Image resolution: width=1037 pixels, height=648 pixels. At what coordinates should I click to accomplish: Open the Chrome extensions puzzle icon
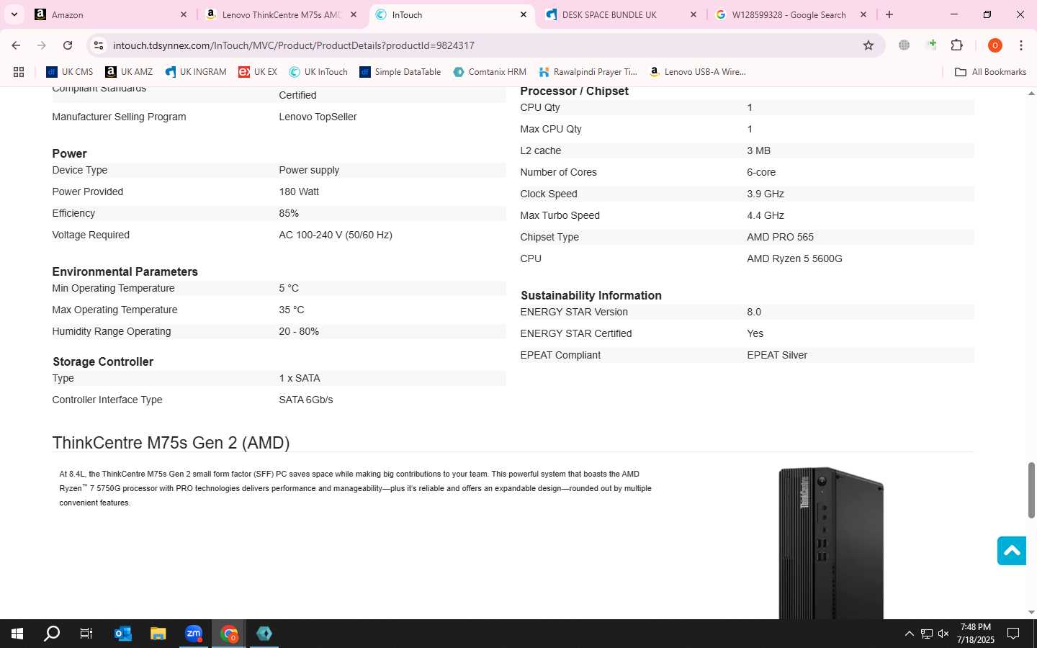point(957,45)
